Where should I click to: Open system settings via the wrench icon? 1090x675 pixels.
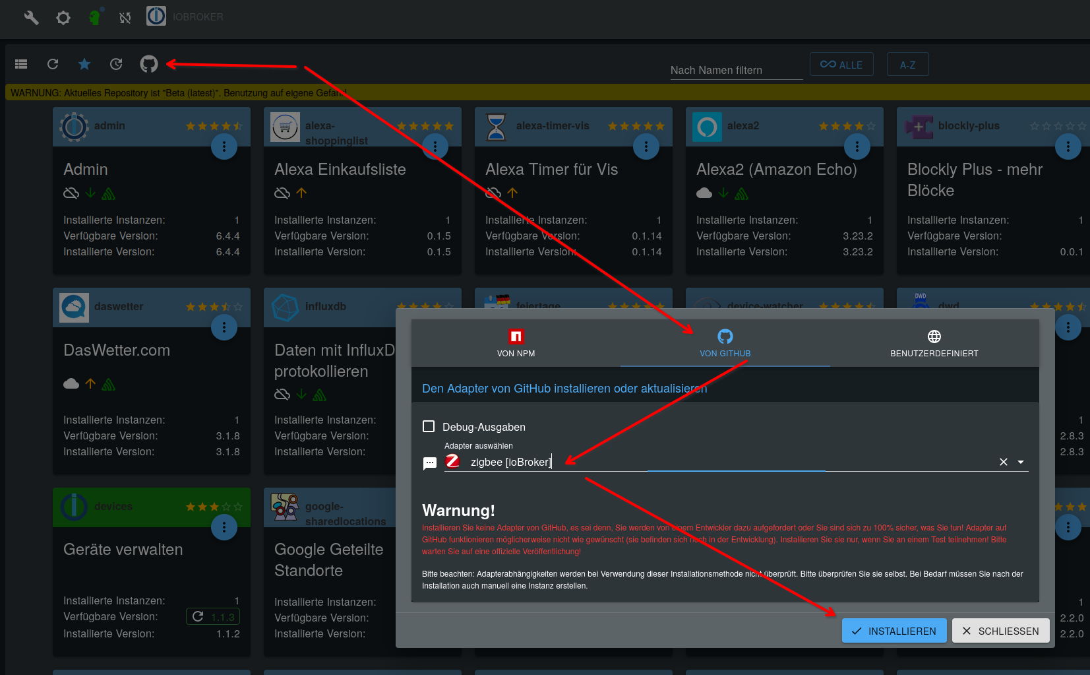31,17
